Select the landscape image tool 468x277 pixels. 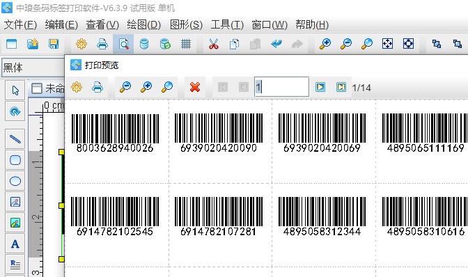click(15, 223)
